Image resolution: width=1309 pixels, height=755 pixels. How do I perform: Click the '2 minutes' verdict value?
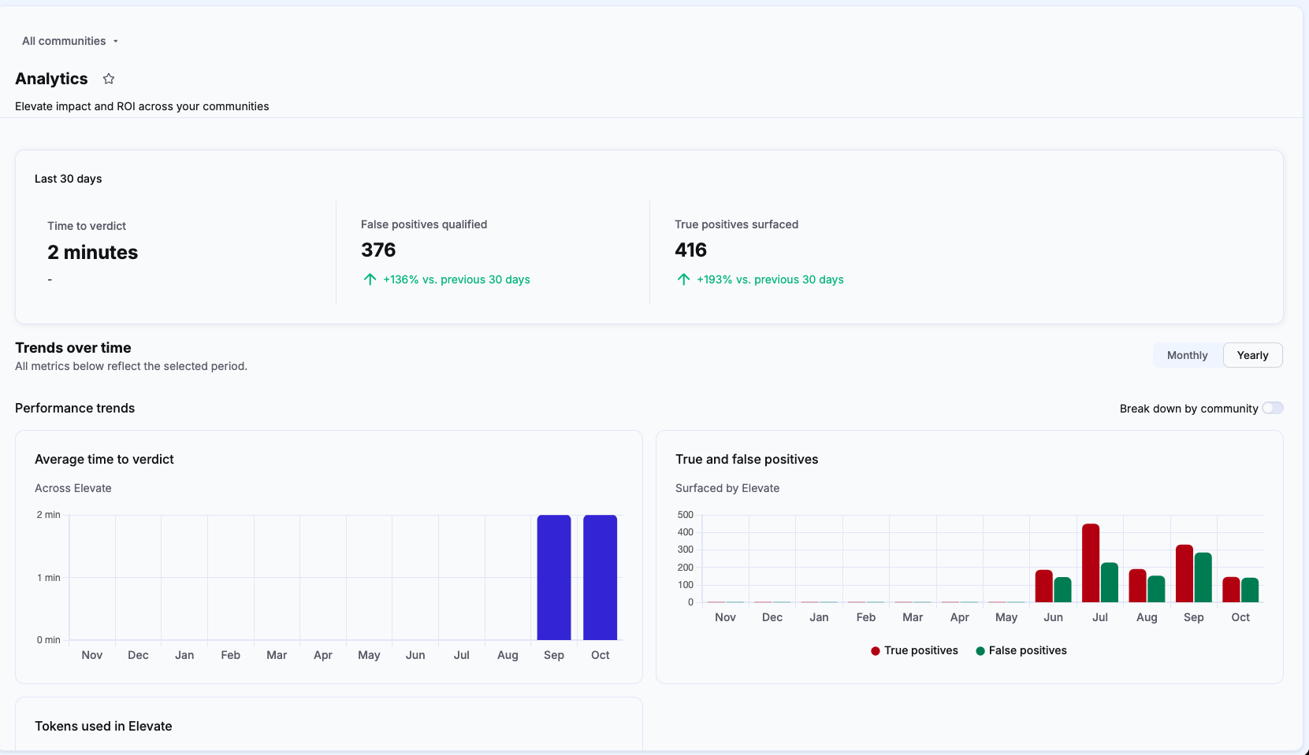click(93, 253)
